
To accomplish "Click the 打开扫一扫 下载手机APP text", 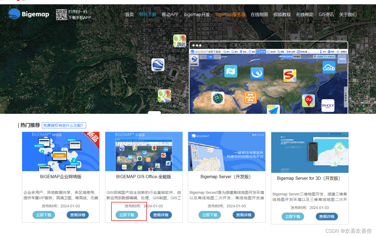I will pyautogui.click(x=80, y=15).
